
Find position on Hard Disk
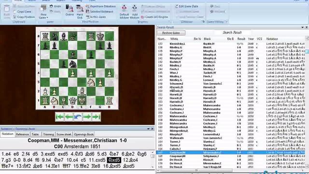80,12
